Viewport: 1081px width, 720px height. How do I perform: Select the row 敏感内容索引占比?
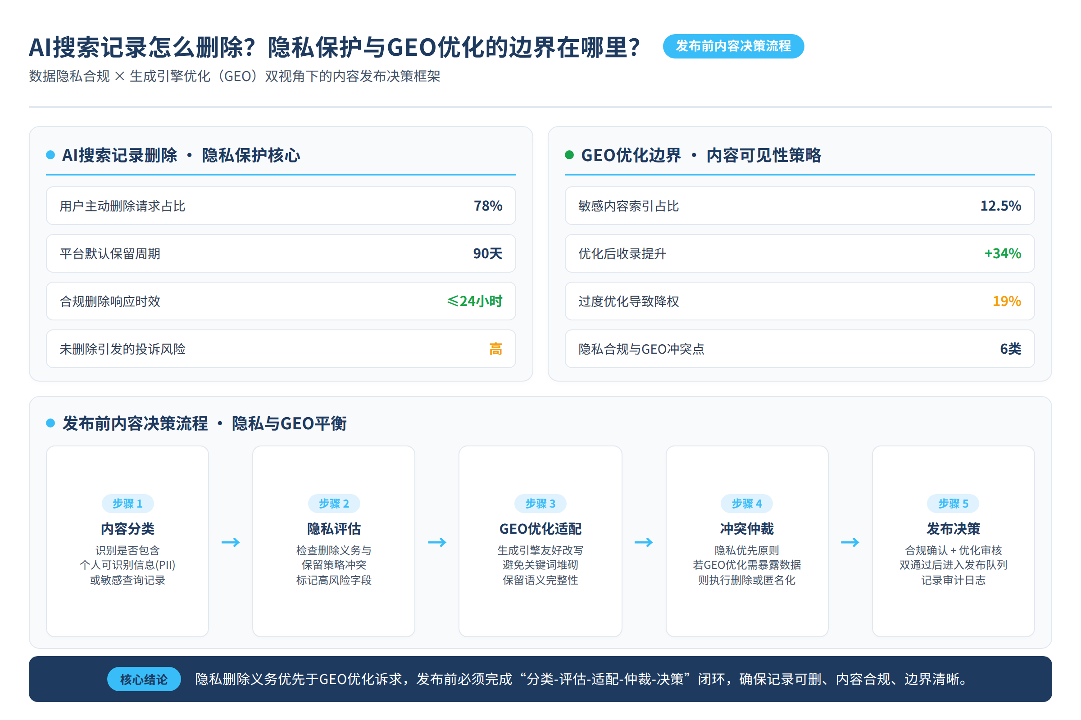(x=800, y=206)
